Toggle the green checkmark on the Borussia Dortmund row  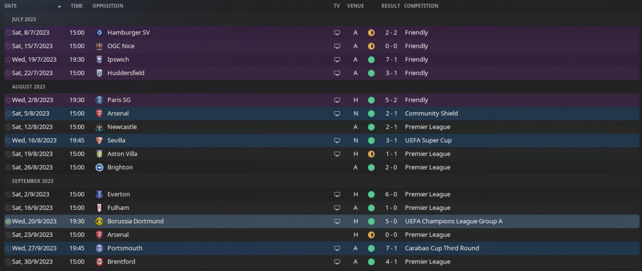pos(8,221)
